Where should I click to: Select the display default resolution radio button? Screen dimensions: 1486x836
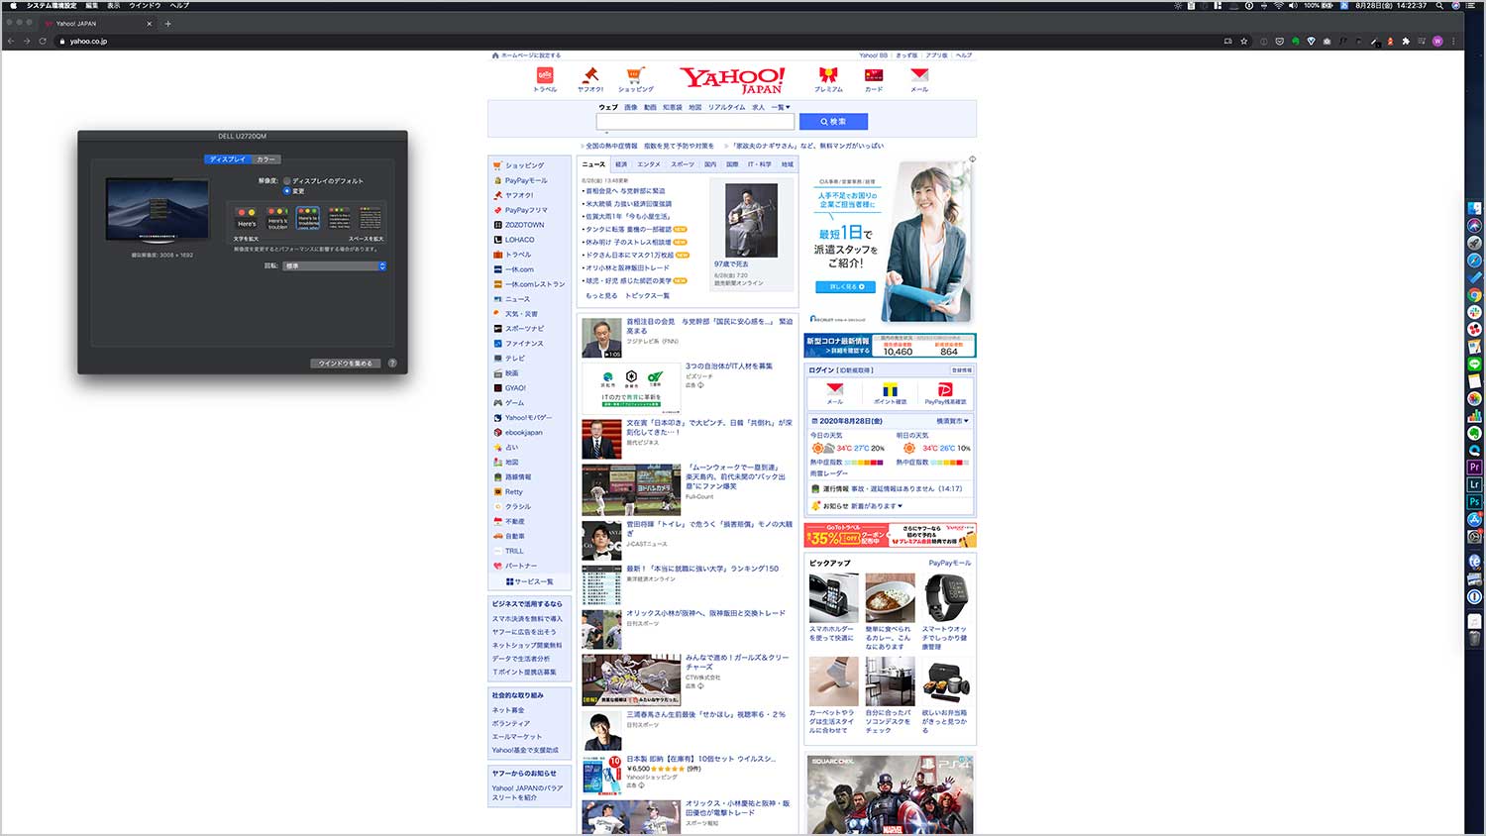pyautogui.click(x=287, y=181)
